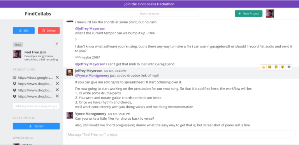Viewport: 299px width, 145px height.
Task: Add surprised face reaction
Action: pos(282,67)
